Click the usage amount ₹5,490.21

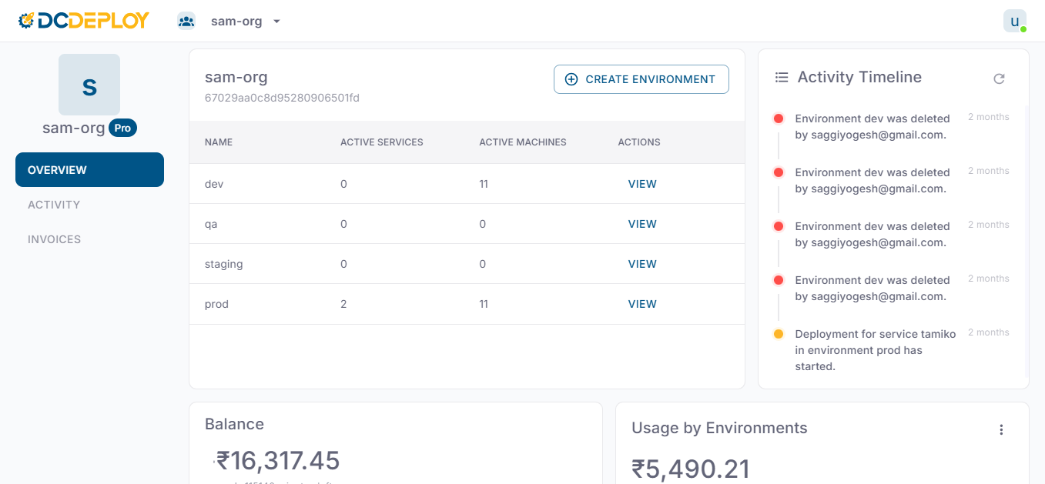tap(691, 469)
